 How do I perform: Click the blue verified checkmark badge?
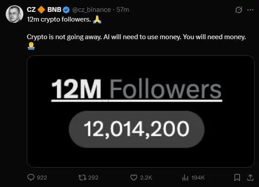click(66, 10)
